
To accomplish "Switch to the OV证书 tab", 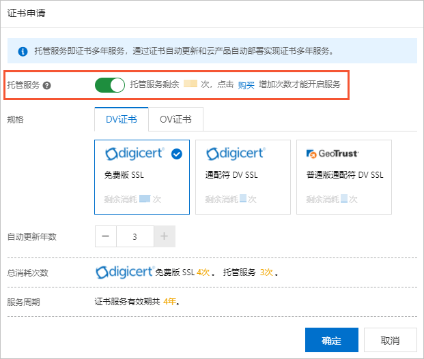I will coord(175,119).
